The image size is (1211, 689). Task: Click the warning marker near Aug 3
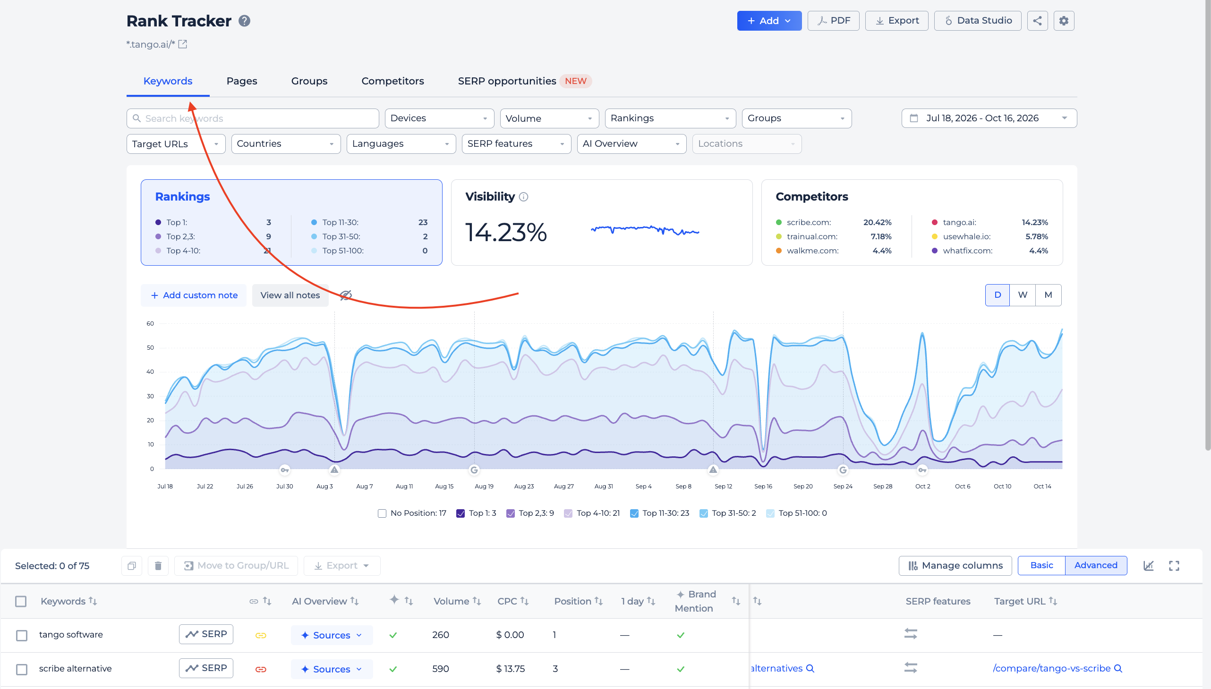pyautogui.click(x=334, y=470)
